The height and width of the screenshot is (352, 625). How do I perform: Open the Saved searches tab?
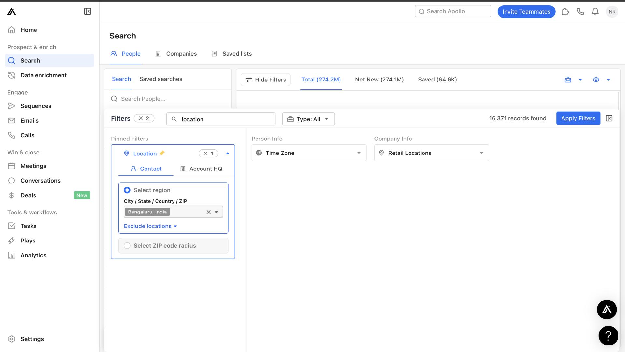(161, 79)
